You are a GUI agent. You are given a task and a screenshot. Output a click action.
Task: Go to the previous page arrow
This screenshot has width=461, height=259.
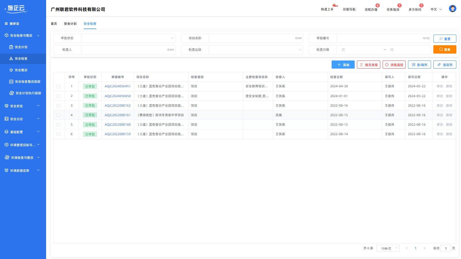click(x=406, y=248)
